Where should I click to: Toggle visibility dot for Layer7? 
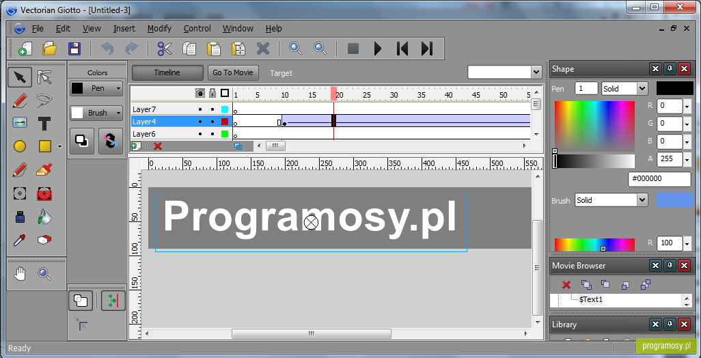pyautogui.click(x=200, y=109)
